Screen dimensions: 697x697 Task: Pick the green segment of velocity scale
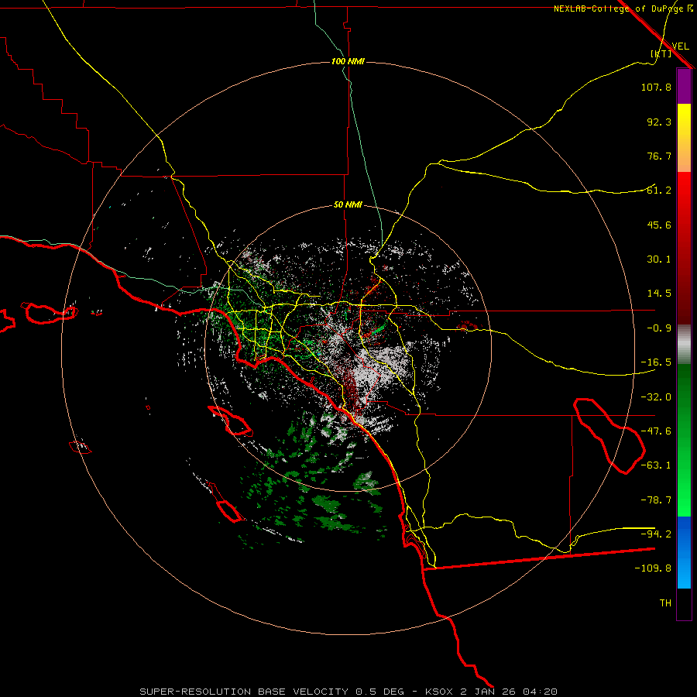(x=684, y=440)
